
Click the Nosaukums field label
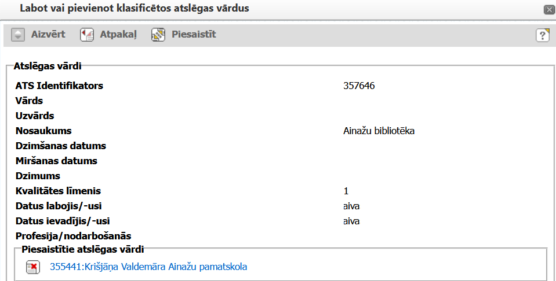point(43,131)
